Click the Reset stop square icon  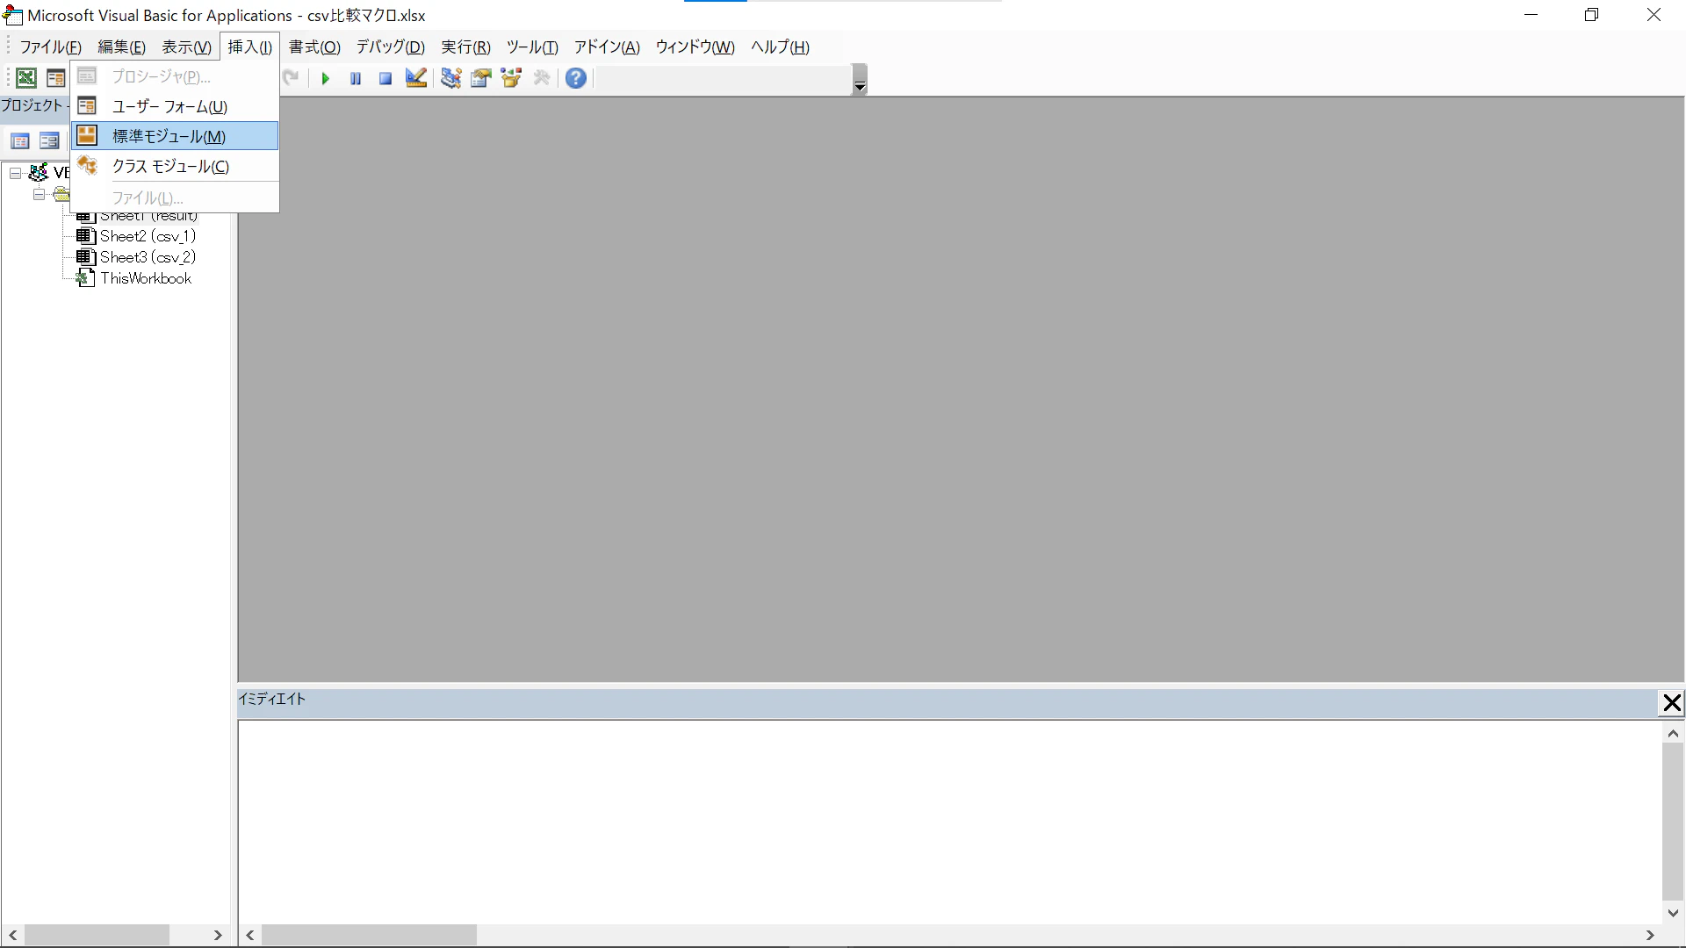[385, 79]
